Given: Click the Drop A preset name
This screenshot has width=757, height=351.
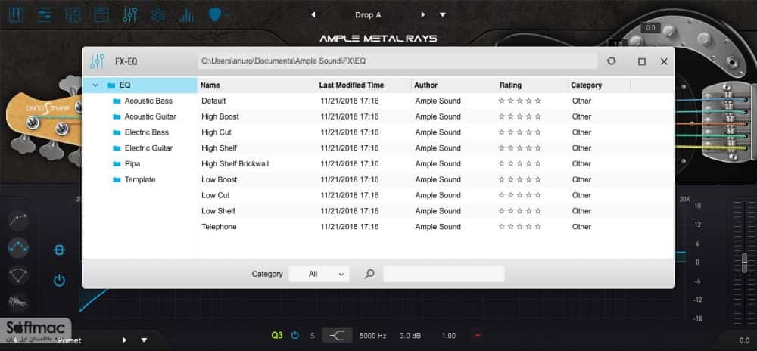Looking at the screenshot, I should coord(368,15).
